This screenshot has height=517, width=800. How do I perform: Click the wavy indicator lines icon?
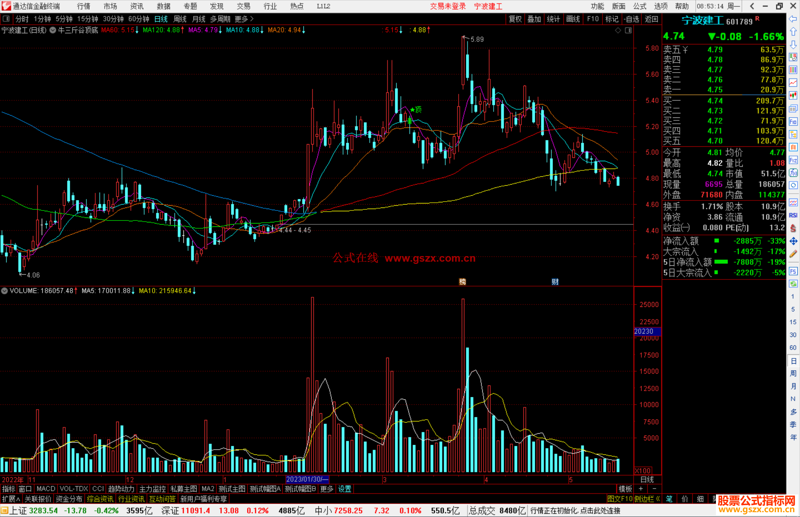tap(793, 202)
